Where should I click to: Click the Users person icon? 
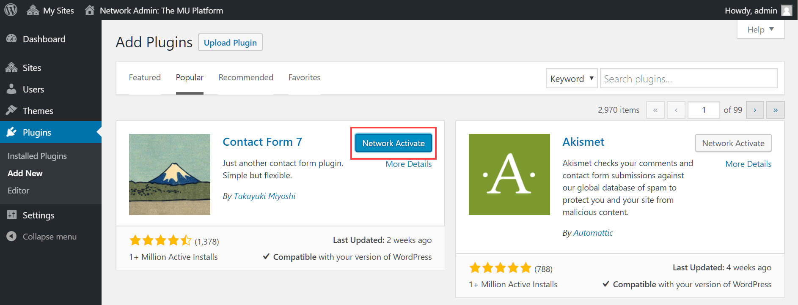11,89
